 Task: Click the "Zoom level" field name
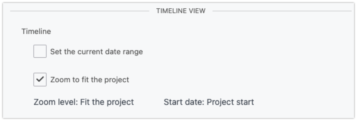pos(55,102)
